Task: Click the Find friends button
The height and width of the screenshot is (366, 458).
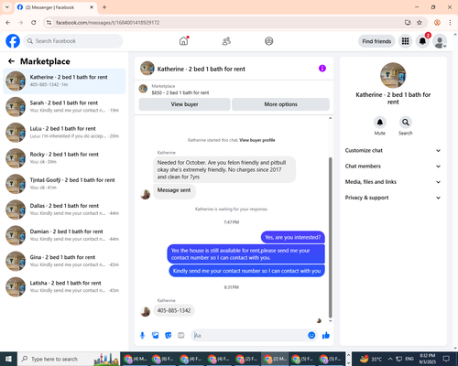Action: coord(376,41)
